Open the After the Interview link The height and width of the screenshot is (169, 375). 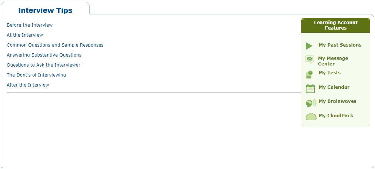(28, 85)
